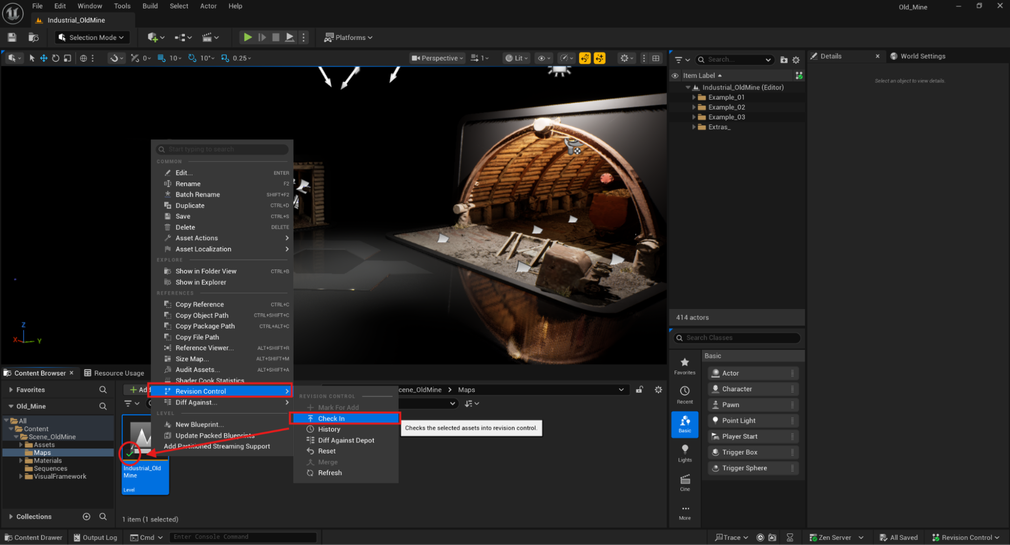This screenshot has width=1010, height=545.
Task: Click the Content Browser settings gear
Action: tap(658, 390)
